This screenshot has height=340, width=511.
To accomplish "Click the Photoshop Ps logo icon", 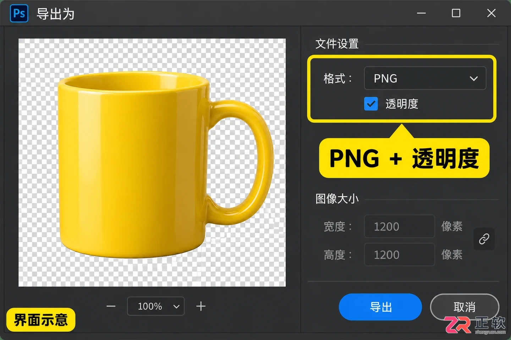I will tap(19, 14).
